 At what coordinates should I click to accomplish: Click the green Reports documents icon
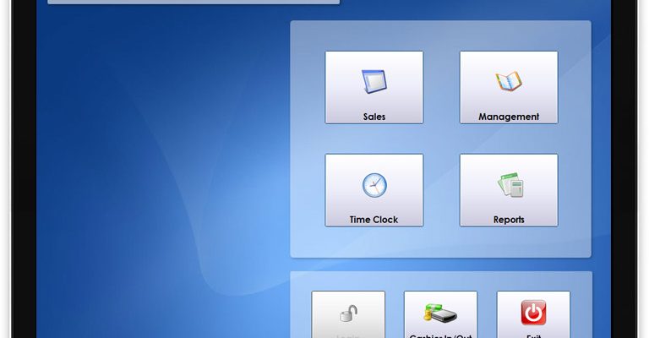pos(508,184)
